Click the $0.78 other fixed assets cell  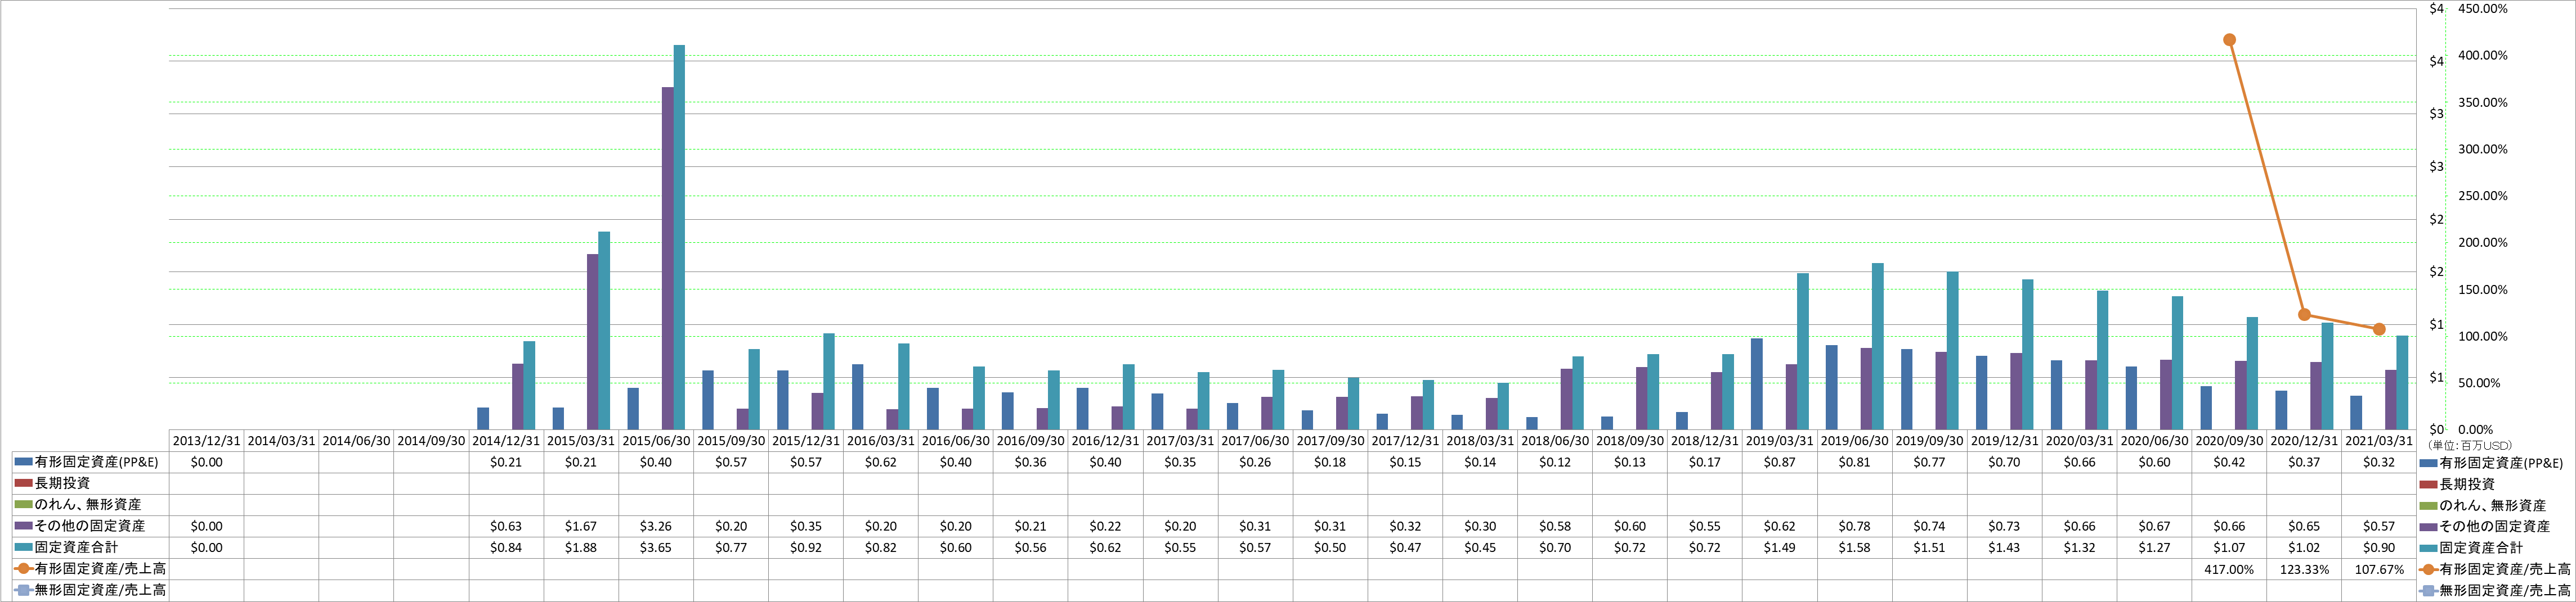tap(1855, 526)
